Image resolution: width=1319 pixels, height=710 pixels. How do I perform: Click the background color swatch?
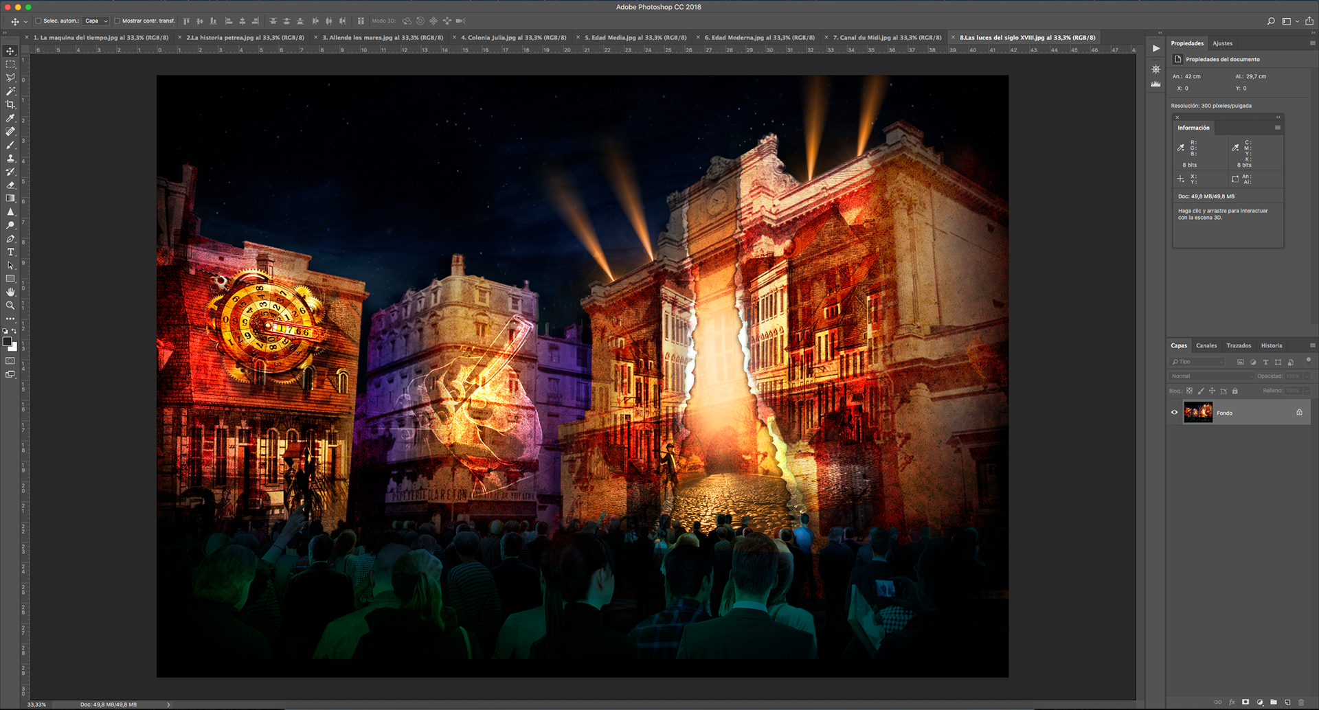point(13,347)
